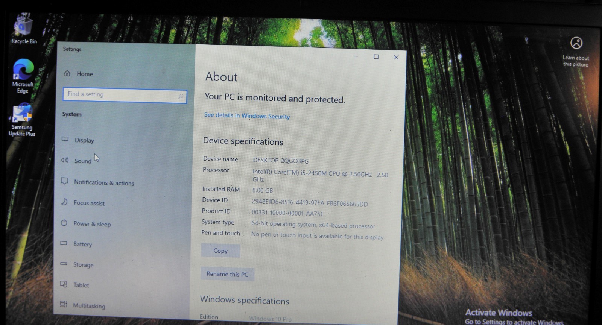The width and height of the screenshot is (602, 325).
Task: Maximize the Settings window
Action: [376, 57]
